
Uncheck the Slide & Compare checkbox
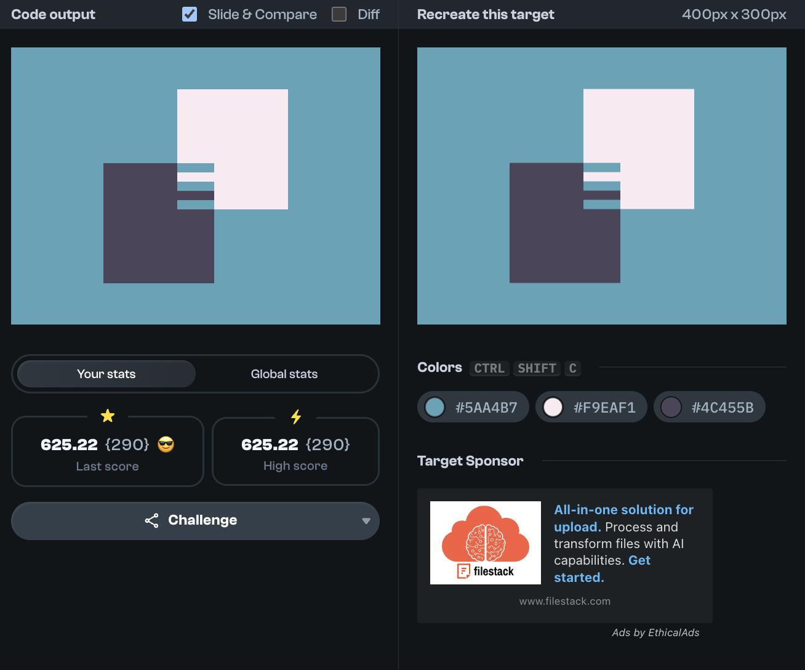coord(190,14)
